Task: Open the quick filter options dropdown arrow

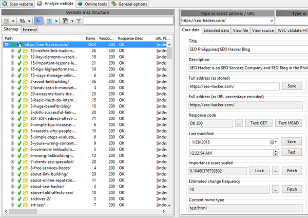Action: click(x=71, y=21)
